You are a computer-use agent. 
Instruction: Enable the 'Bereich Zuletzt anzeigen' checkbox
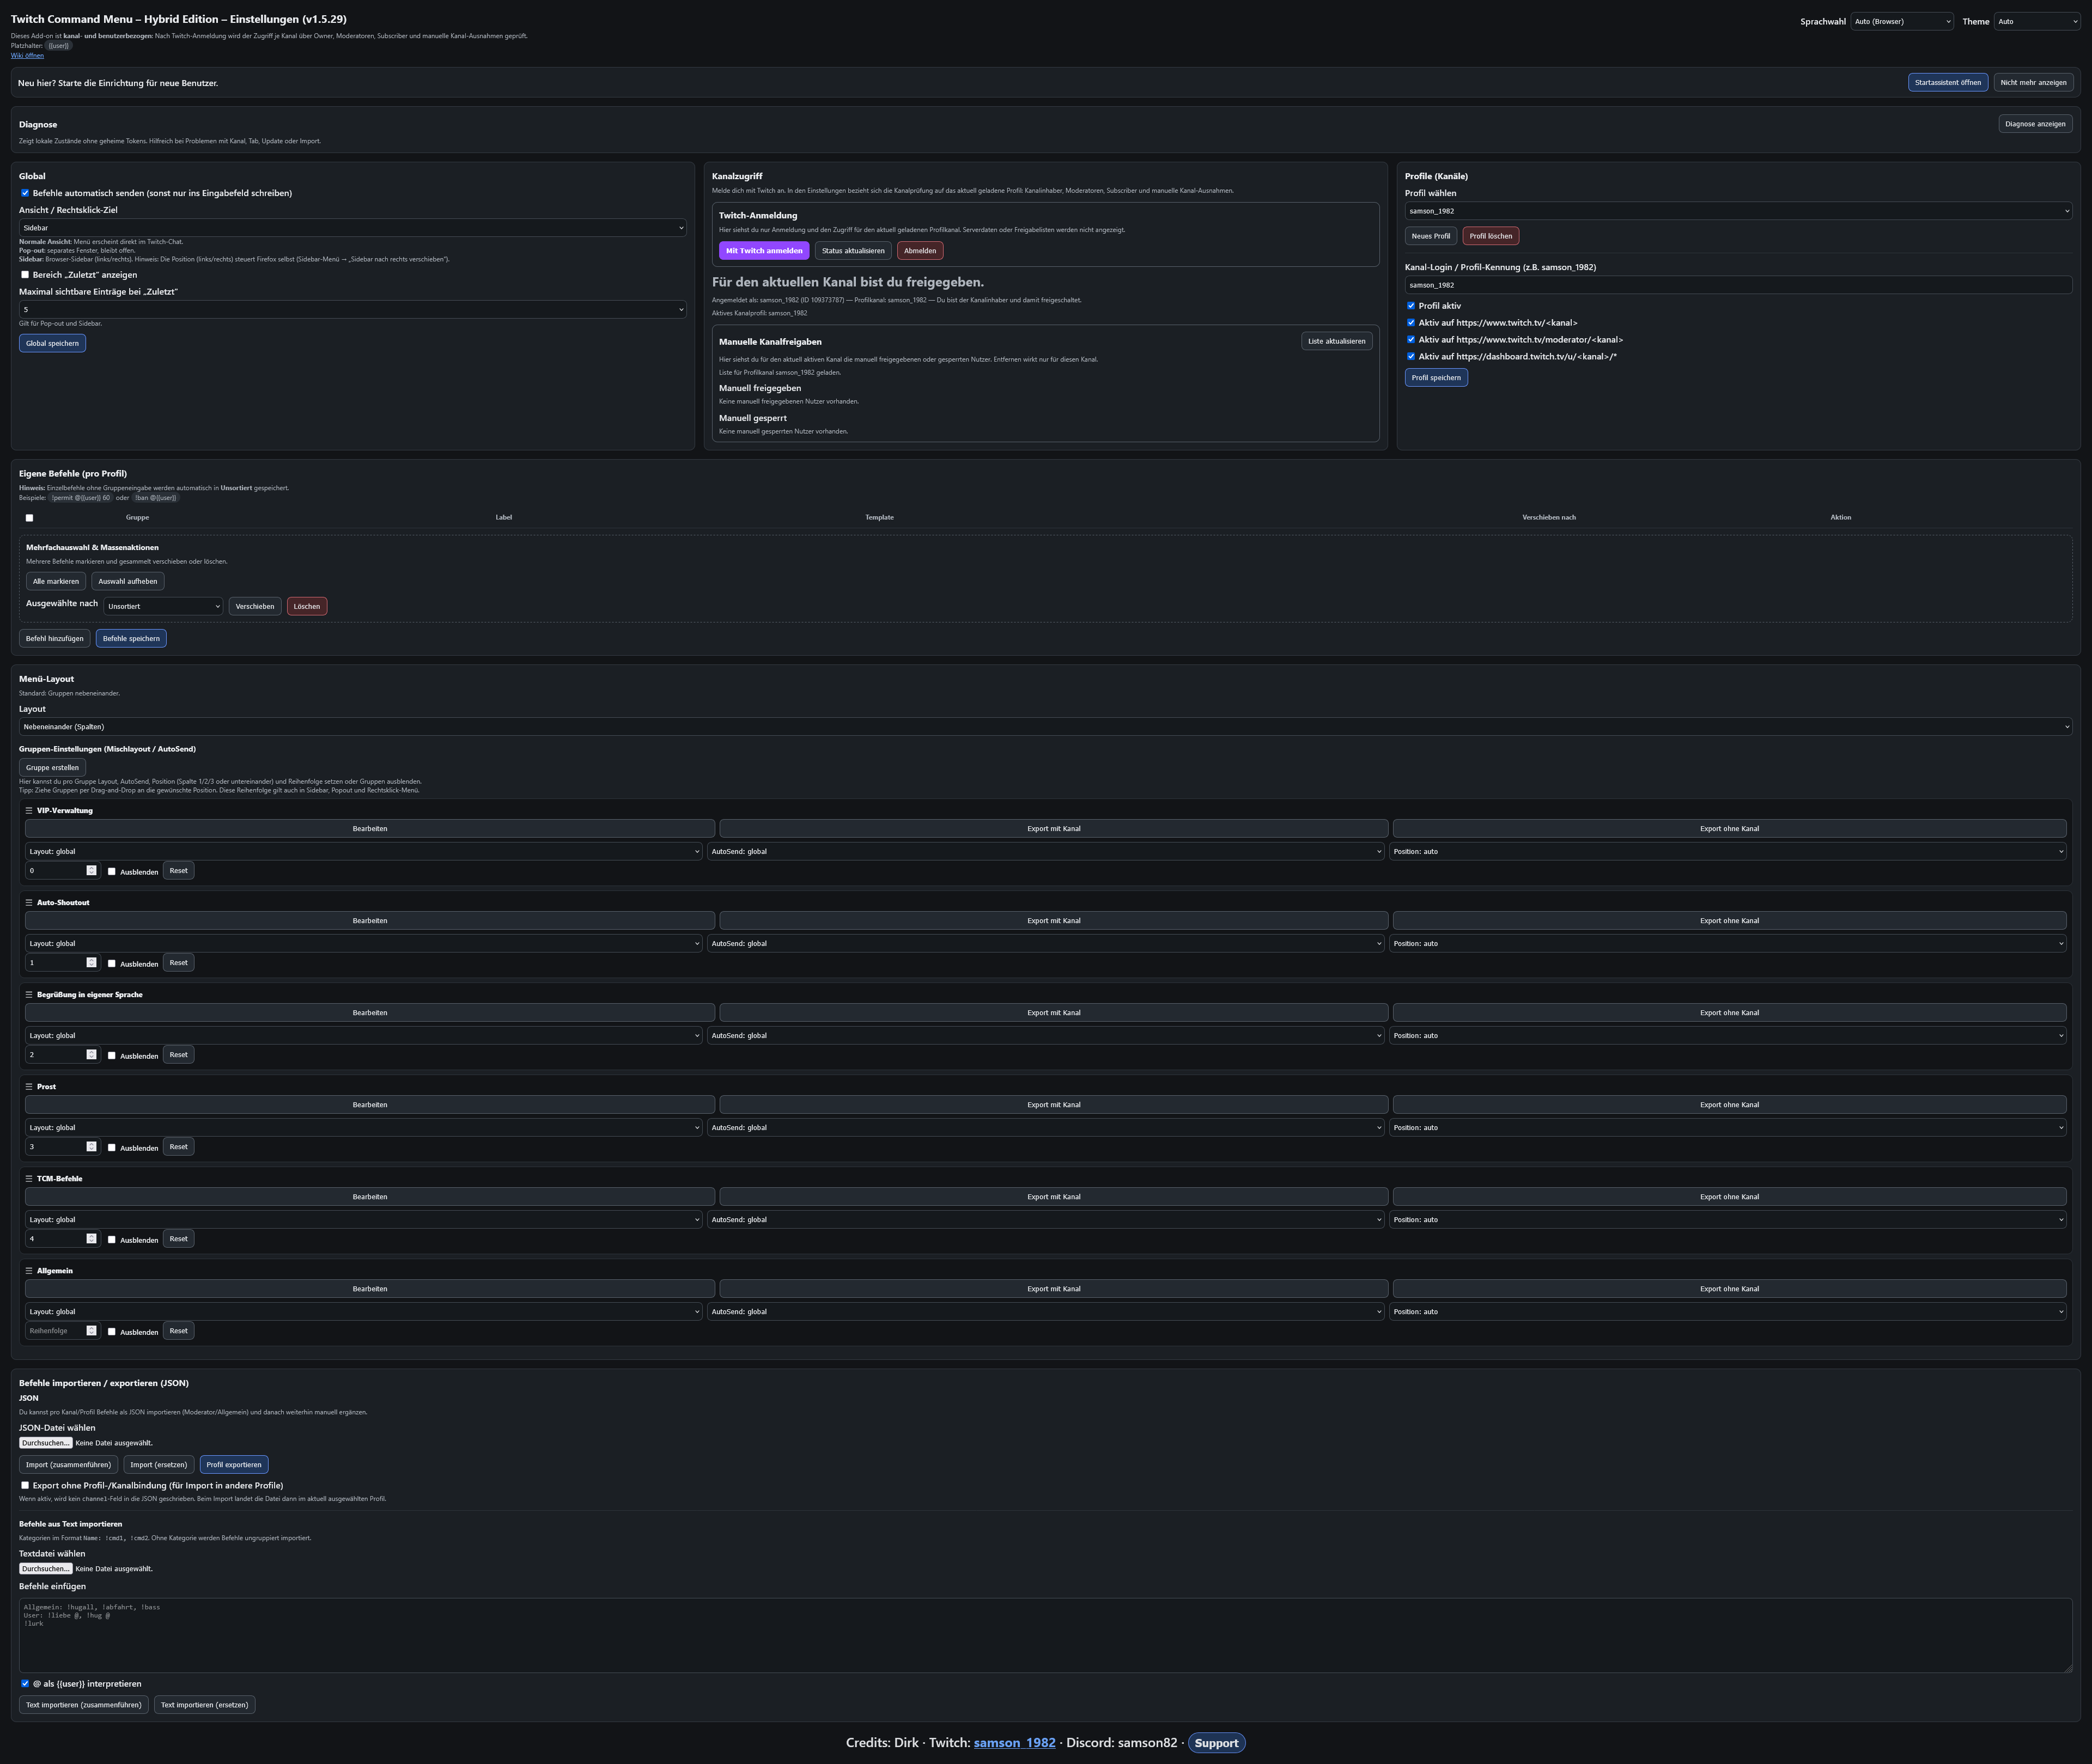click(25, 275)
